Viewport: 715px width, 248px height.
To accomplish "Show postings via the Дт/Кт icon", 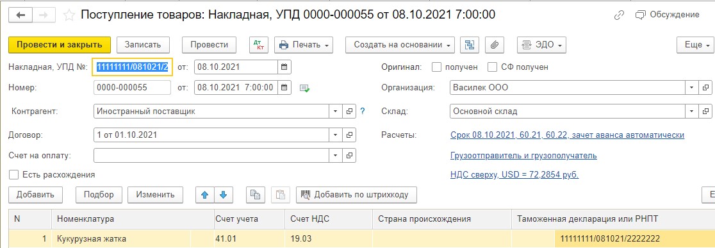I will point(259,45).
